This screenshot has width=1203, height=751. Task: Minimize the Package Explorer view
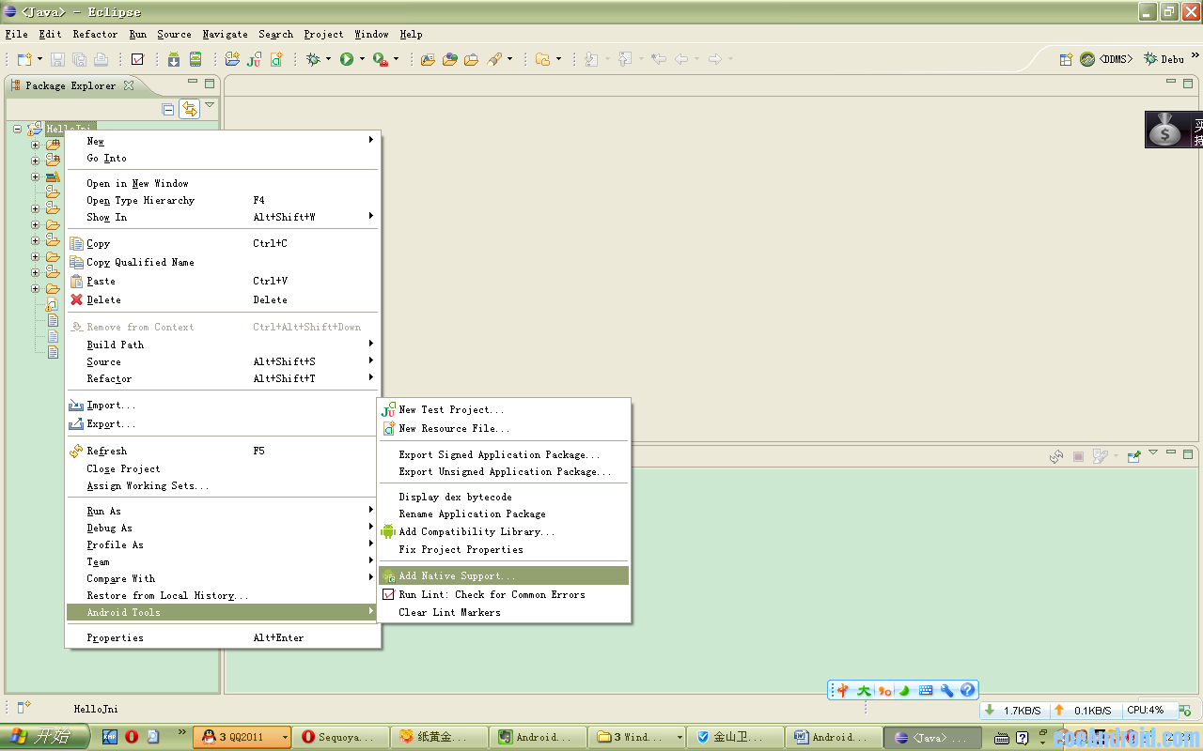pyautogui.click(x=194, y=83)
